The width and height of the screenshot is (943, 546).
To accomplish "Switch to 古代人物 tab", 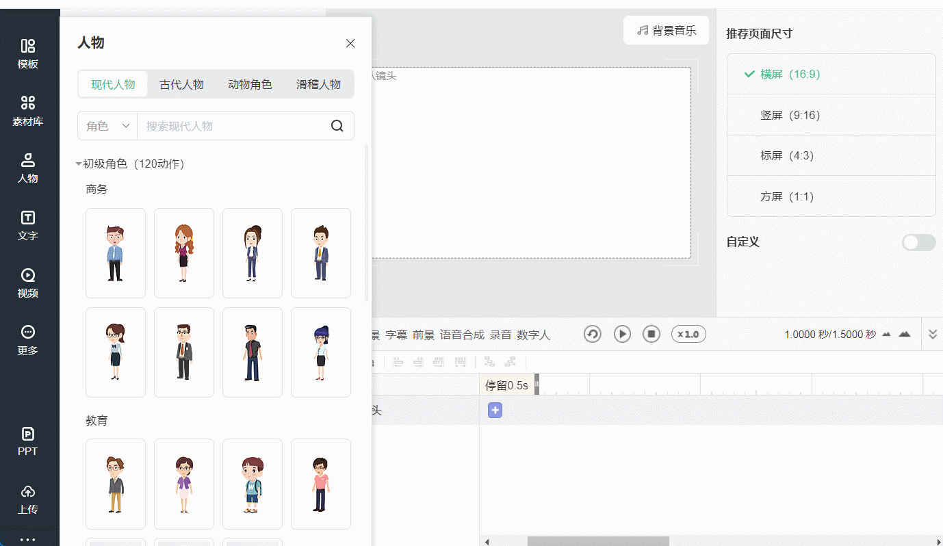I will click(x=181, y=84).
